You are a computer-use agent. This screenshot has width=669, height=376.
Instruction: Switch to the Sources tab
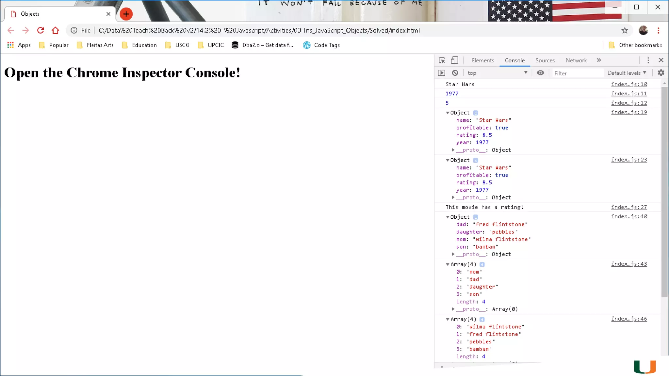point(545,60)
